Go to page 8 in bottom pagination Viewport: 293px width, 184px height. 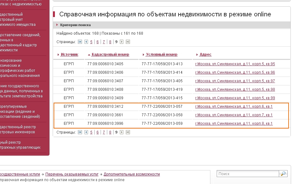pos(110,132)
